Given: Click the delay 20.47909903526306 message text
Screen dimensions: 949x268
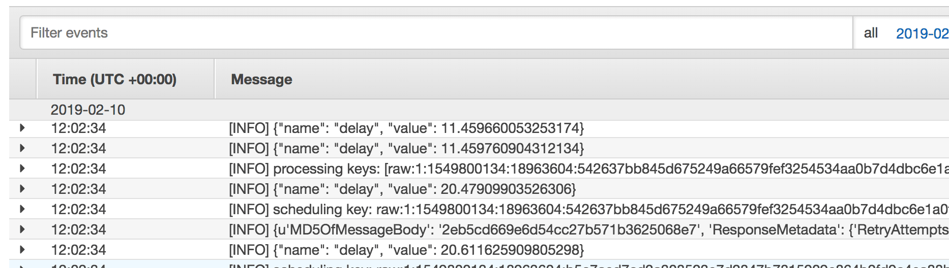Looking at the screenshot, I should (x=402, y=189).
